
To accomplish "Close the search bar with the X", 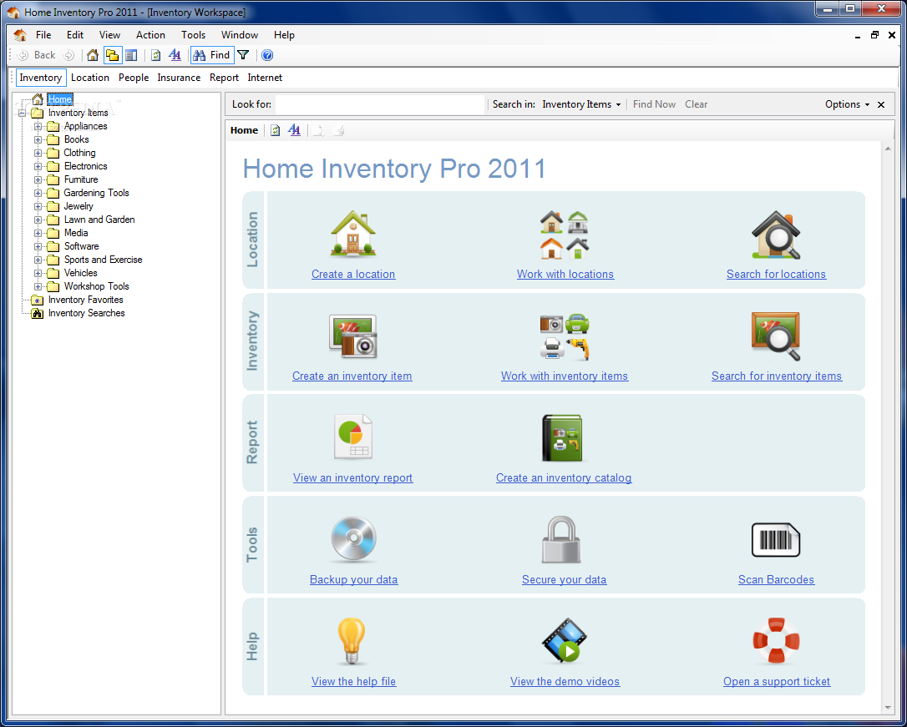I will (x=881, y=104).
